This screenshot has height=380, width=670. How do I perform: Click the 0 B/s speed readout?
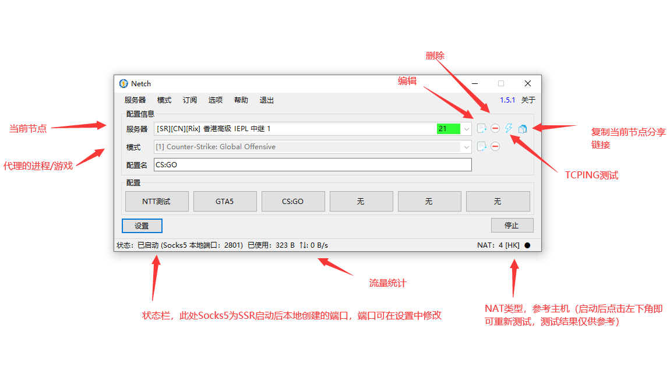319,245
